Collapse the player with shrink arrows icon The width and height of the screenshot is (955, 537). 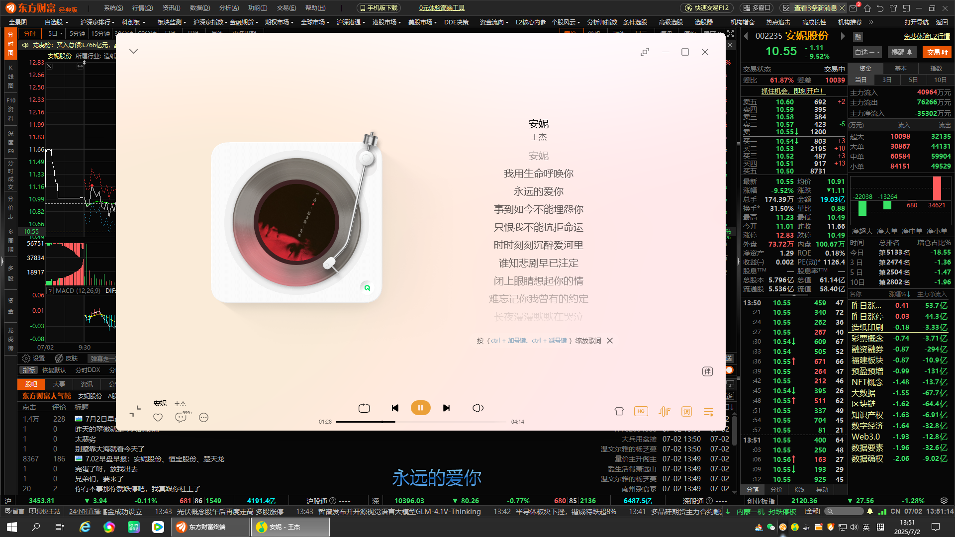135,411
